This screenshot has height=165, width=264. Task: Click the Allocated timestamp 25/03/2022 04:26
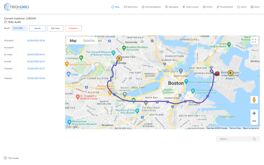coord(36,40)
